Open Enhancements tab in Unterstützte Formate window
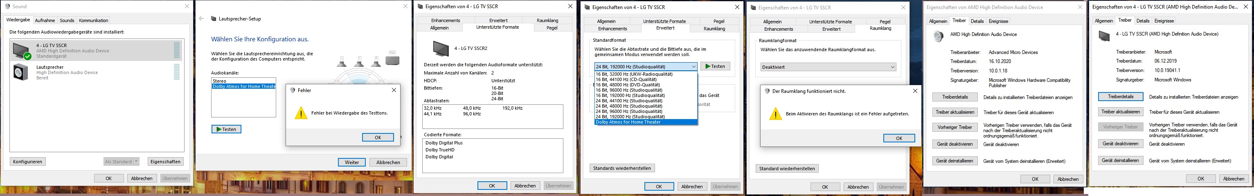The width and height of the screenshot is (1254, 196). 446,20
